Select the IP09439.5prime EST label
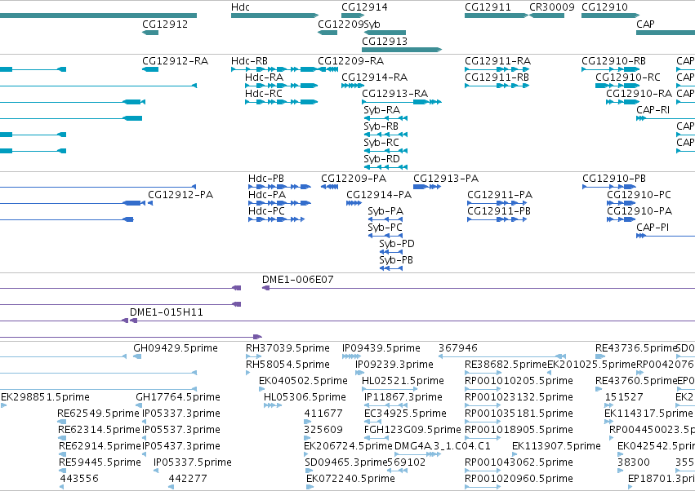This screenshot has width=695, height=491. pos(381,348)
